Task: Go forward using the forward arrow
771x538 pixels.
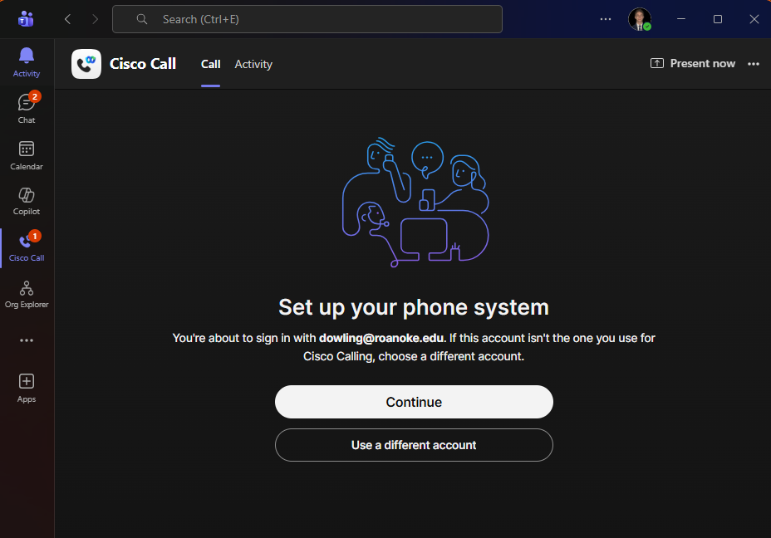Action: (x=95, y=19)
